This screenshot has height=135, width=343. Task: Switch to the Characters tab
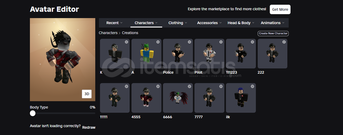click(x=146, y=23)
